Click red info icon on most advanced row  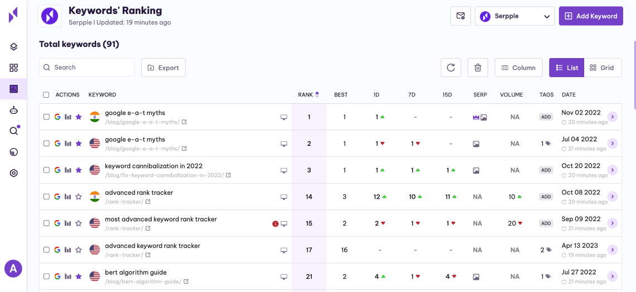276,223
